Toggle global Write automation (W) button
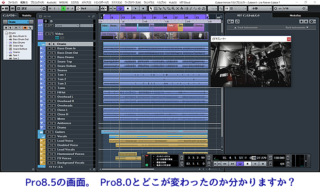 click(68, 9)
